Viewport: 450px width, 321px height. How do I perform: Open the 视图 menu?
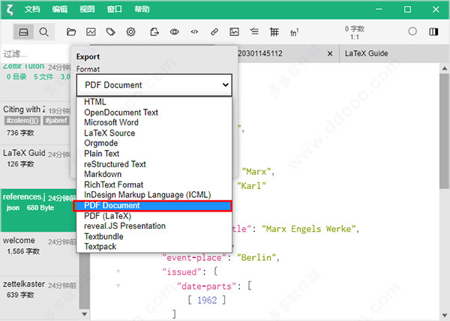pyautogui.click(x=87, y=10)
